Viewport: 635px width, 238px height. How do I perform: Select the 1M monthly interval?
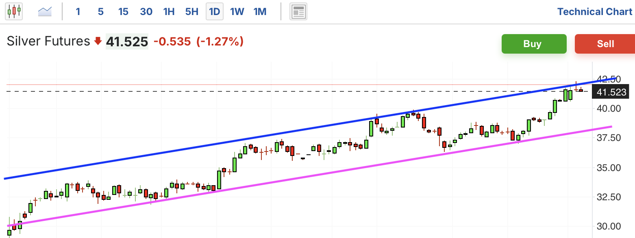tap(260, 12)
